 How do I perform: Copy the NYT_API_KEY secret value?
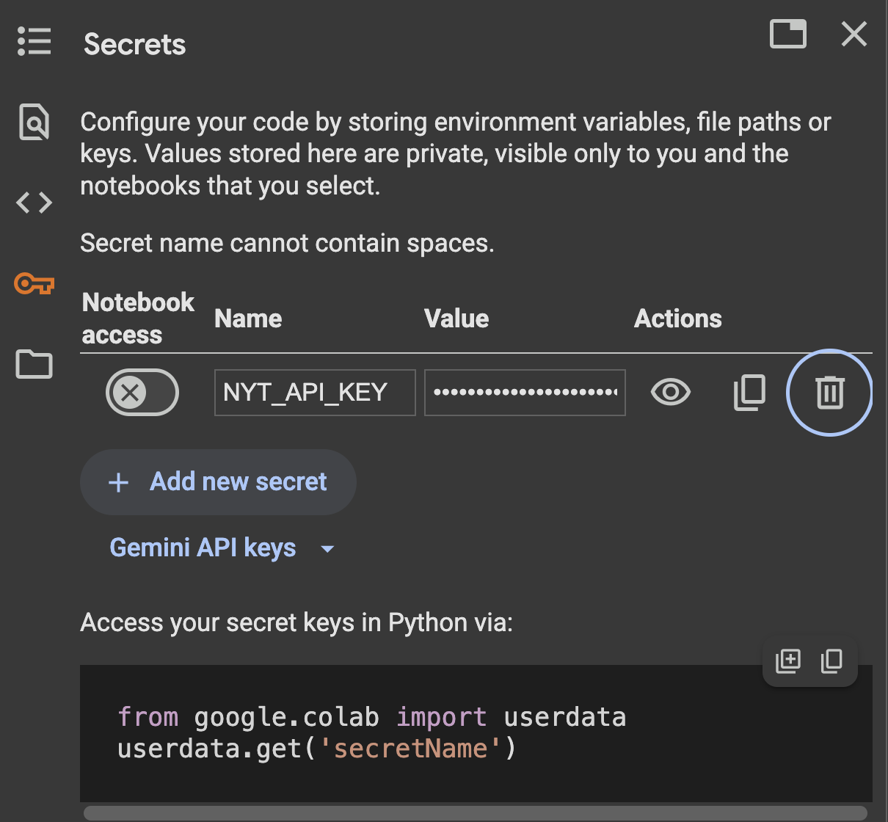point(749,393)
